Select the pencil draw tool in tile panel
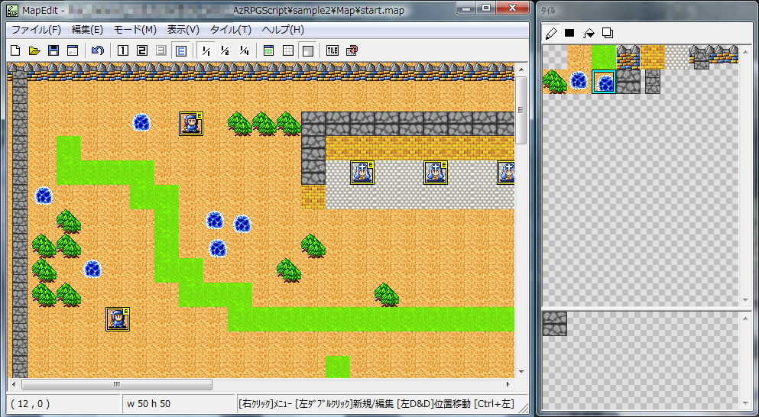The image size is (759, 417). click(x=551, y=33)
